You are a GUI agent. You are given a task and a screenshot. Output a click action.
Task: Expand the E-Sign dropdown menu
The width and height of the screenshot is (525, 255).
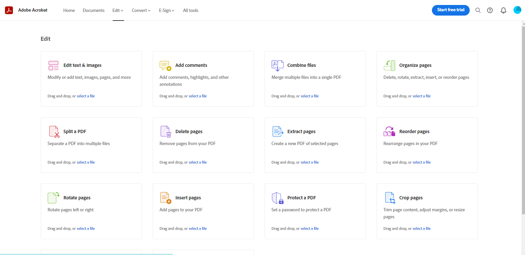(167, 10)
